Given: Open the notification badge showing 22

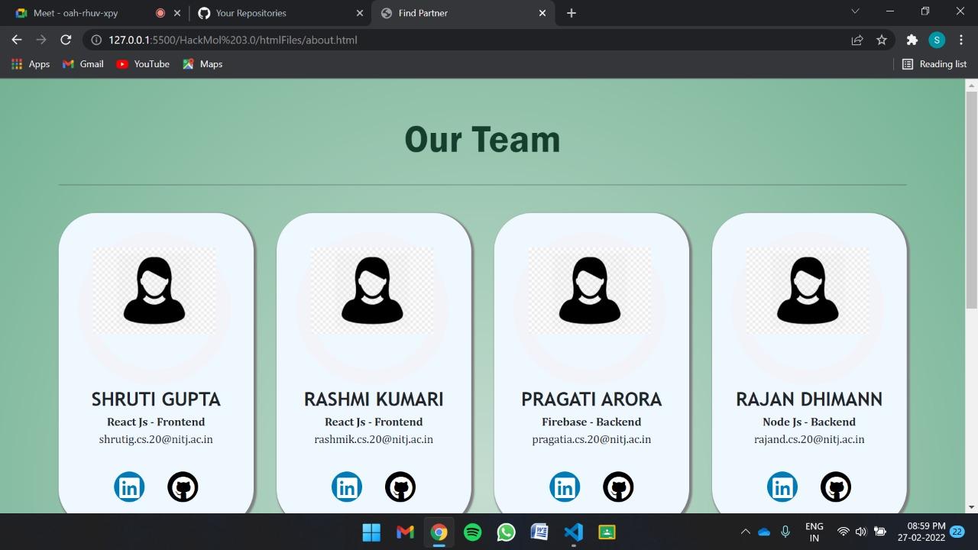Looking at the screenshot, I should pyautogui.click(x=957, y=532).
